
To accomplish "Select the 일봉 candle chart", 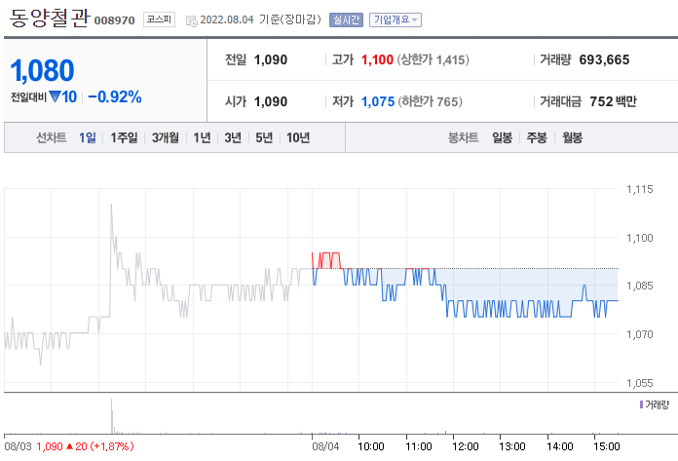I will coord(502,137).
